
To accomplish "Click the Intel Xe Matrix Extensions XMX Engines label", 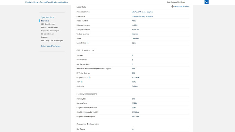I will point(94,69).
